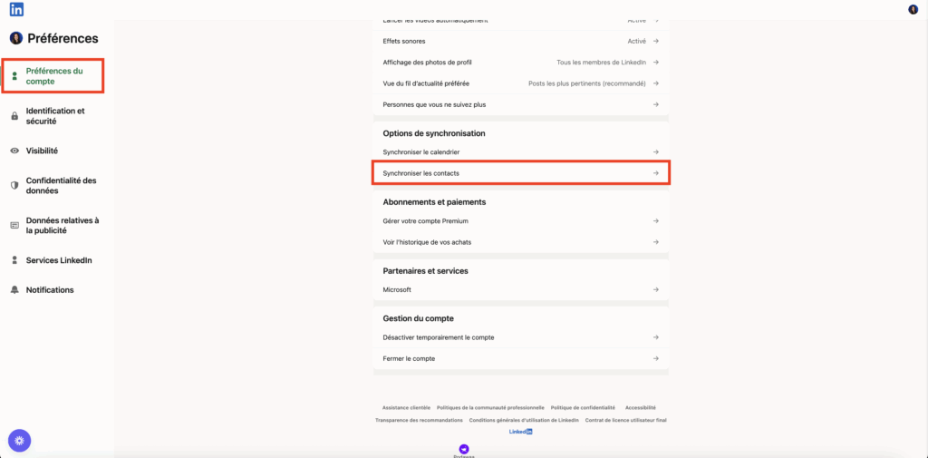
Task: Click the lock icon for Identification et sécurité
Action: [14, 116]
